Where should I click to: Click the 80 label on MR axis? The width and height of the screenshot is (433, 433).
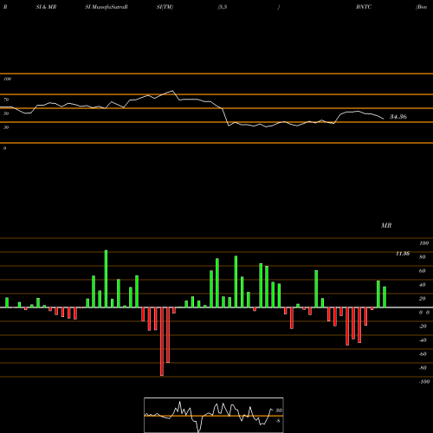(423, 257)
